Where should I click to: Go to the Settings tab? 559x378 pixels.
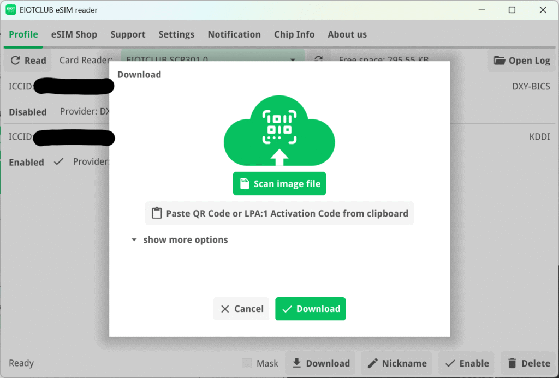point(176,34)
